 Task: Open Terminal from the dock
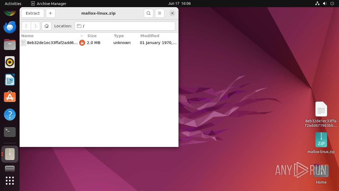click(x=10, y=132)
